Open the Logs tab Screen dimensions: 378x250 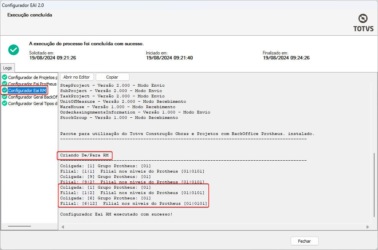point(8,68)
